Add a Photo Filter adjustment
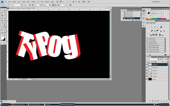This screenshot has width=170, height=106. (161, 31)
